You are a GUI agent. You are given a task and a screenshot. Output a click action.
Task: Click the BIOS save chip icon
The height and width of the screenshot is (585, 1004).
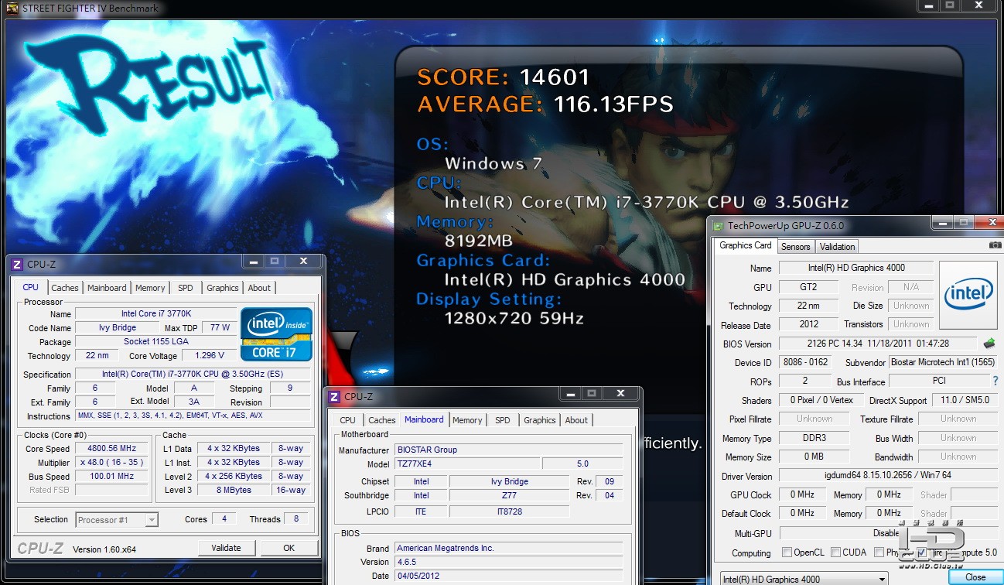pyautogui.click(x=989, y=343)
